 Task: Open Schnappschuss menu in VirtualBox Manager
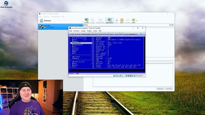click(x=55, y=17)
